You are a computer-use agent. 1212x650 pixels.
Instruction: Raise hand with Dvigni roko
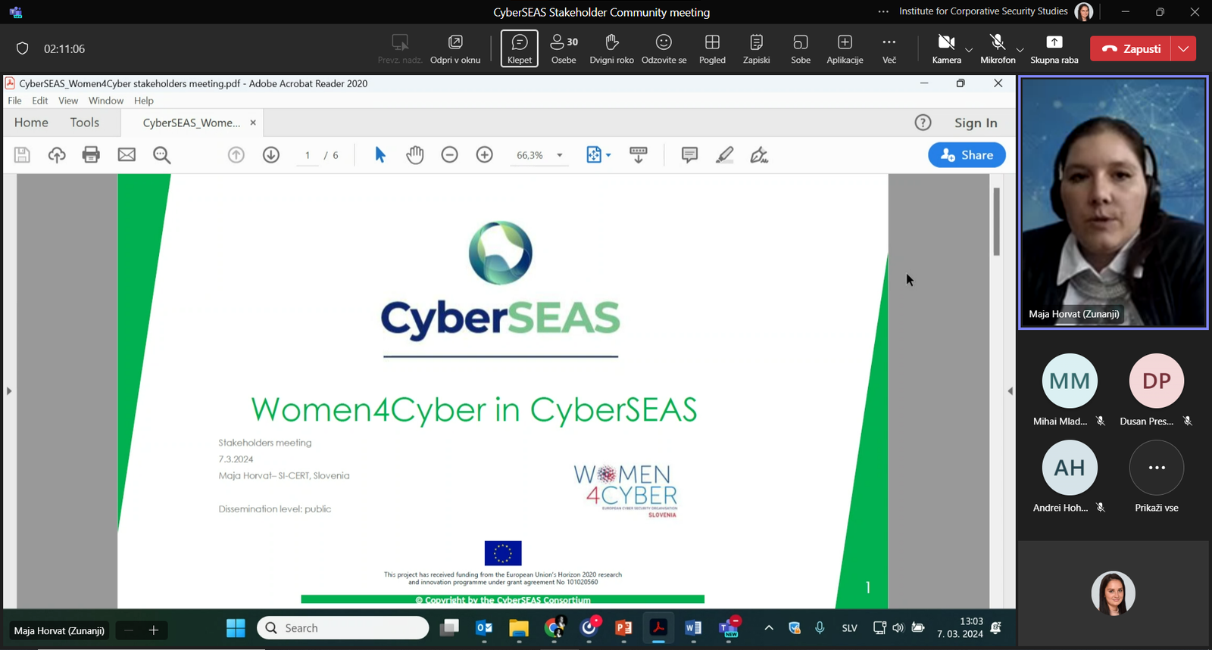tap(611, 48)
